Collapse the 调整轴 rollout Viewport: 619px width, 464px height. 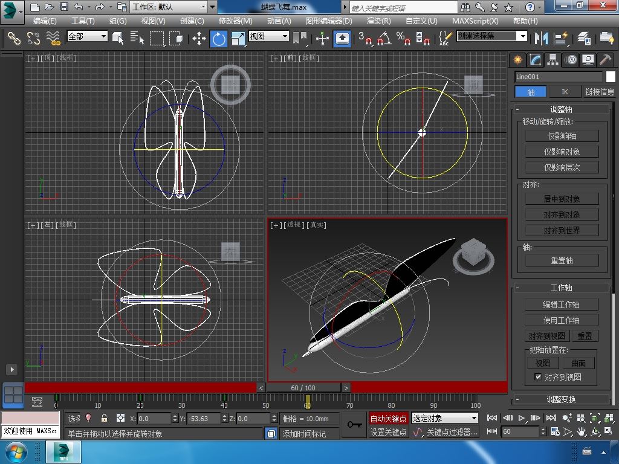click(x=561, y=109)
